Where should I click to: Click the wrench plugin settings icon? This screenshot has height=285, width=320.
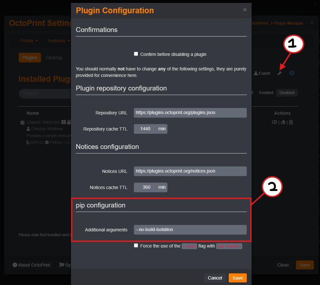tap(280, 73)
